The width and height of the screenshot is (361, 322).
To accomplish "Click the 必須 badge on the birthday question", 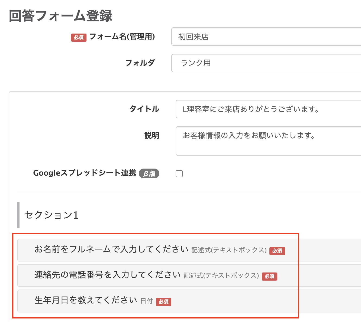I will [164, 302].
